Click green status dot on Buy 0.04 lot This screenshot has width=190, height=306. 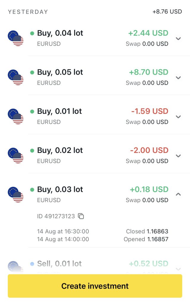(32, 33)
